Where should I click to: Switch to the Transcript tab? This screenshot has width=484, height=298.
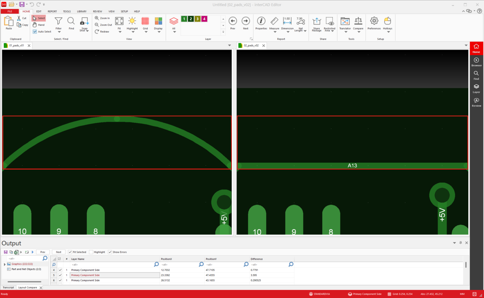pyautogui.click(x=8, y=288)
